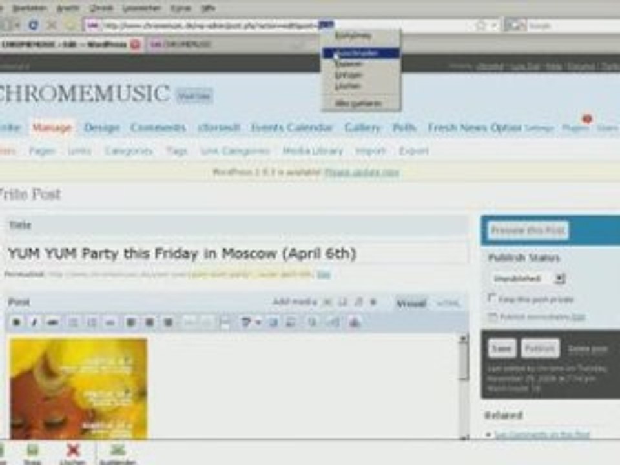
Task: Click the Save button
Action: [x=502, y=348]
